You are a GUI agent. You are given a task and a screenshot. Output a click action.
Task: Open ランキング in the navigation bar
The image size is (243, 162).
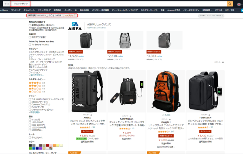pyautogui.click(x=16, y=10)
